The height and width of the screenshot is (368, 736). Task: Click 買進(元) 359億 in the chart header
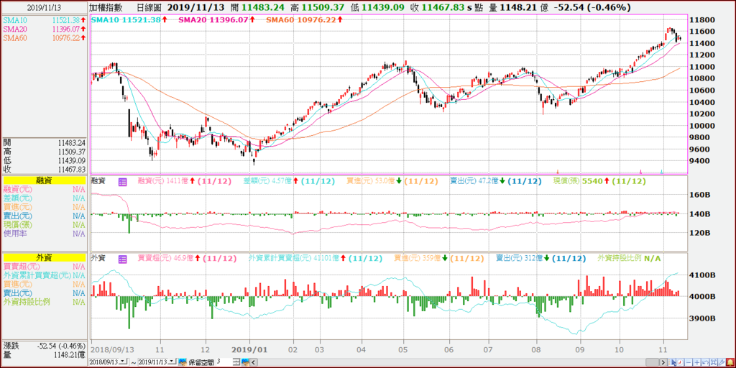coord(420,258)
